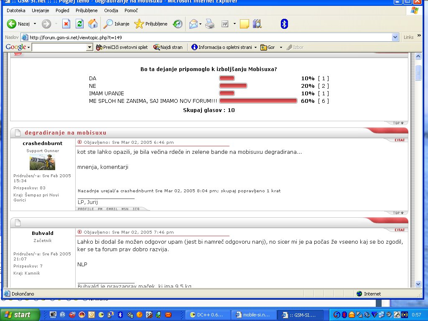Screen dimensions: 428x321
Task: Open the Iskanje search tool
Action: (x=117, y=24)
